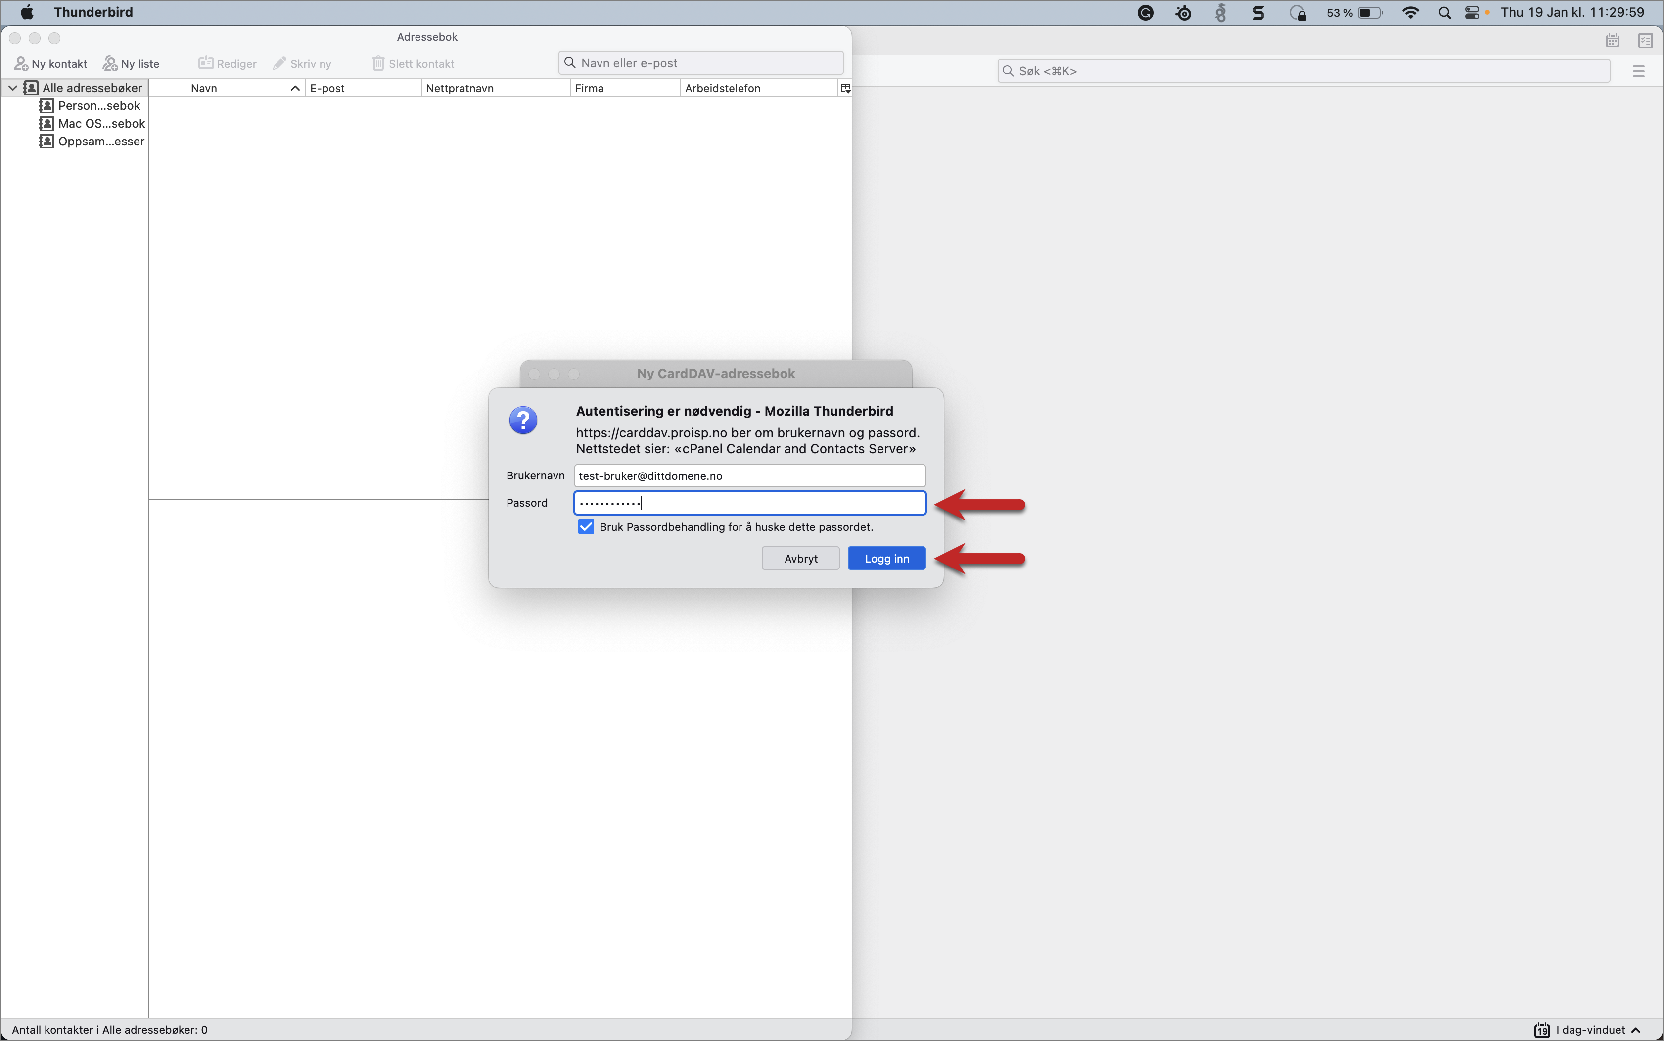Focus the Navn eller e-post search field
Screen dimensions: 1664x1041
click(x=700, y=63)
